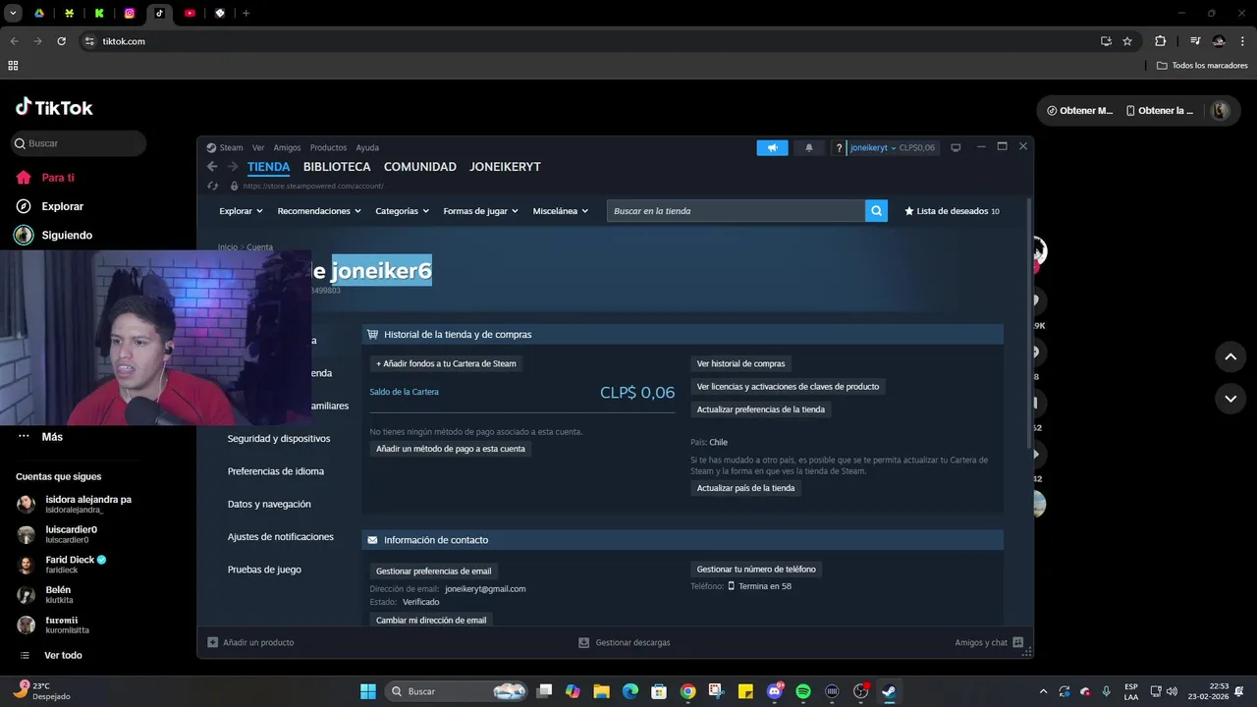This screenshot has width=1257, height=707.
Task: Open Productos menu in Steam
Action: (328, 147)
